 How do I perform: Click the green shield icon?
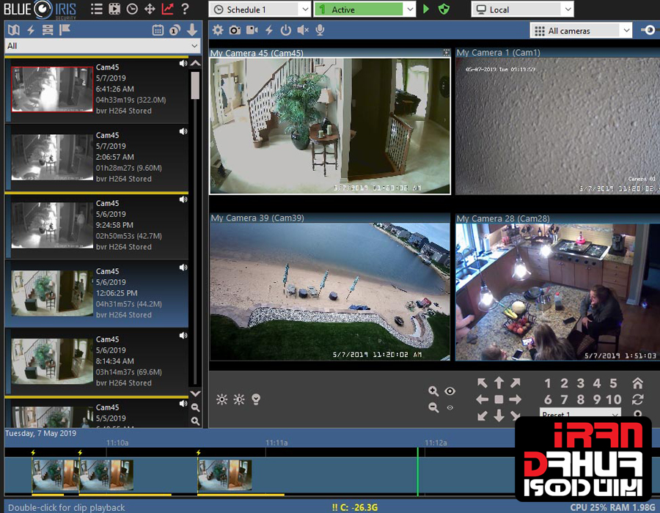444,9
